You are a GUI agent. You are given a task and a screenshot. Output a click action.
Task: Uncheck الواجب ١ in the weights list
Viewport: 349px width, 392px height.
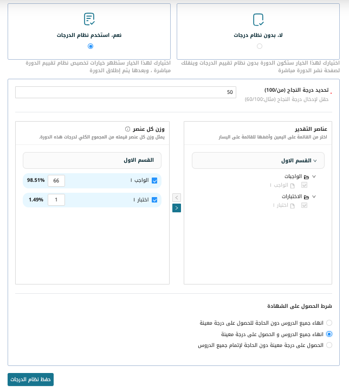pyautogui.click(x=154, y=181)
